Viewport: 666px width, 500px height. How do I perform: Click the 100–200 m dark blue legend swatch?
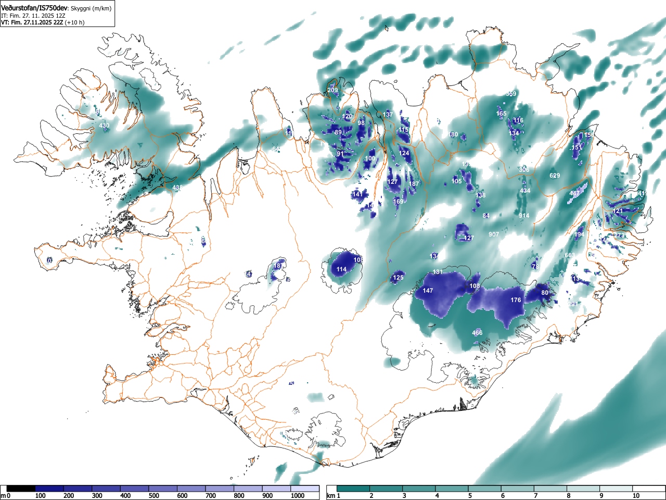pyautogui.click(x=50, y=489)
